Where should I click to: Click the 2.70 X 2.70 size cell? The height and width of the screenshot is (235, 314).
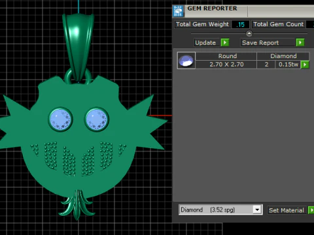(226, 65)
